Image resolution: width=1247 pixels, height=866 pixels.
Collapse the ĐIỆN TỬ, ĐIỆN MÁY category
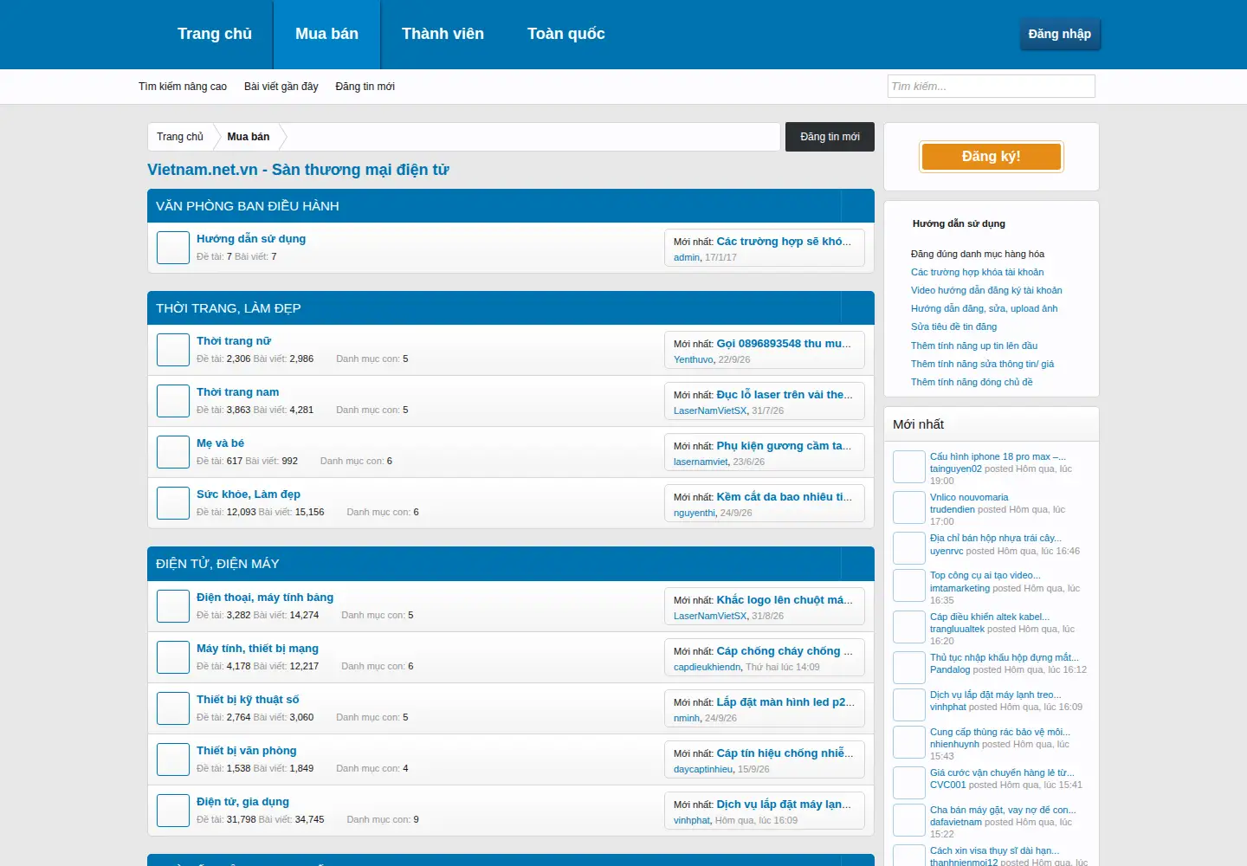(x=857, y=564)
